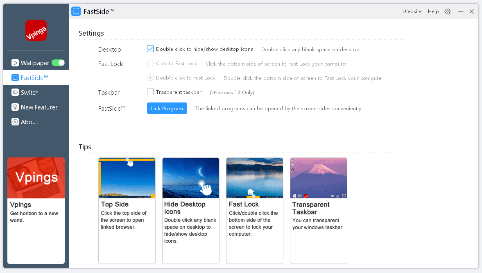Click the Top Side tip thumbnail
Screen dimensions: 482x273
[127, 178]
